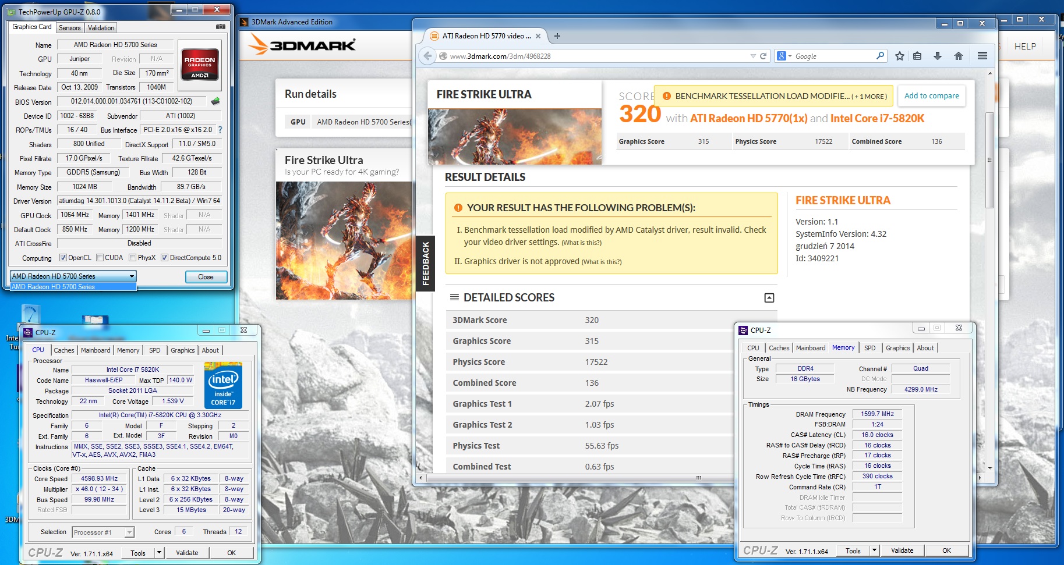Image resolution: width=1064 pixels, height=565 pixels.
Task: Click the Firefox back arrow button
Action: pyautogui.click(x=428, y=56)
